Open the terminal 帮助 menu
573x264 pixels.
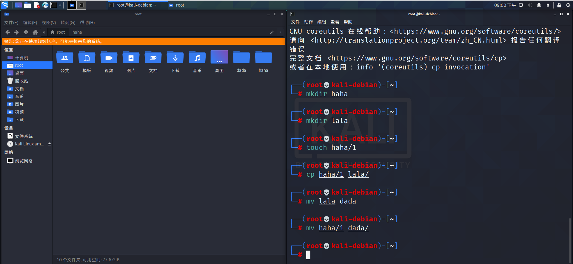(348, 22)
